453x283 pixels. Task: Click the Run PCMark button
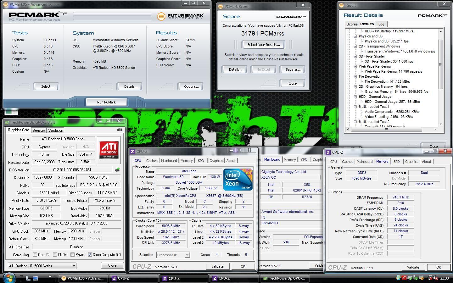click(106, 102)
